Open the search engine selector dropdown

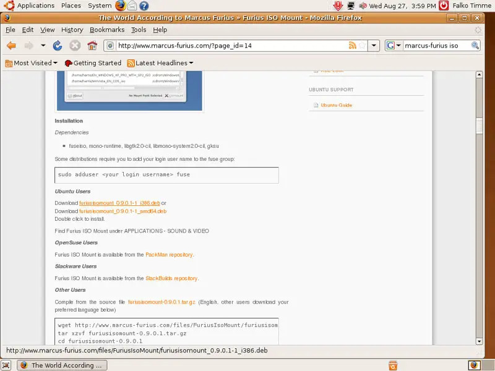[394, 45]
